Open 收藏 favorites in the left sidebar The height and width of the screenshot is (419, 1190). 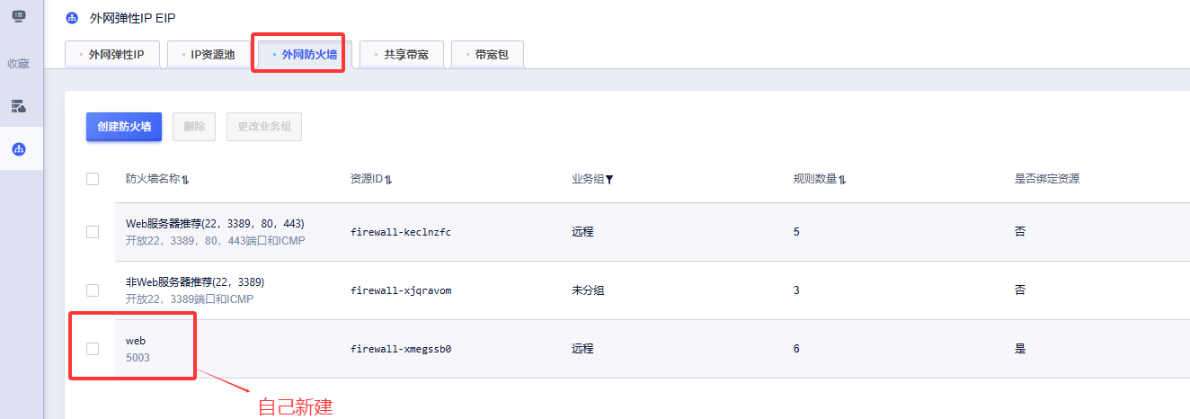click(19, 64)
